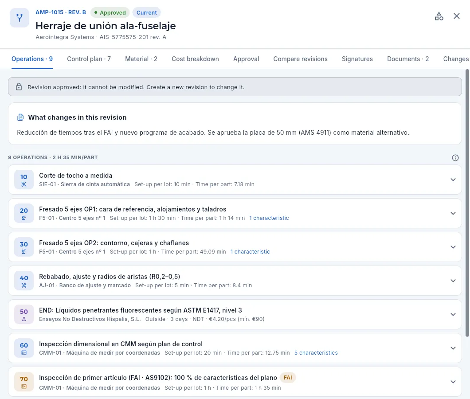Click the operation 20 milling icon badge
Screen dimensions: 470x399
pos(24,214)
